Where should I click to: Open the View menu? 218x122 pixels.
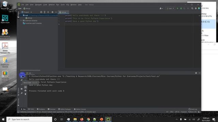[x=32, y=4]
